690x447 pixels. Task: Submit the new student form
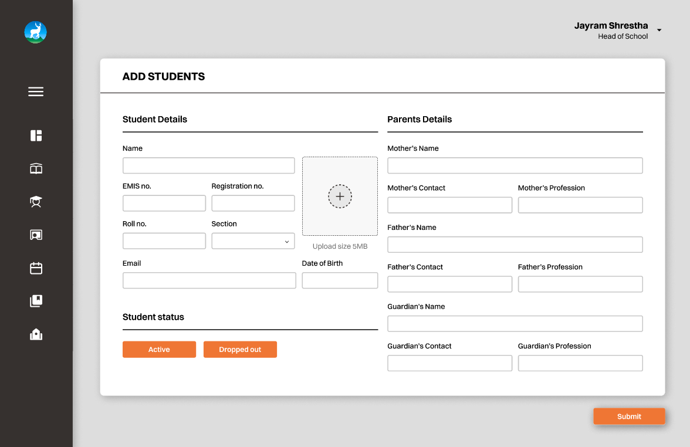pyautogui.click(x=629, y=416)
